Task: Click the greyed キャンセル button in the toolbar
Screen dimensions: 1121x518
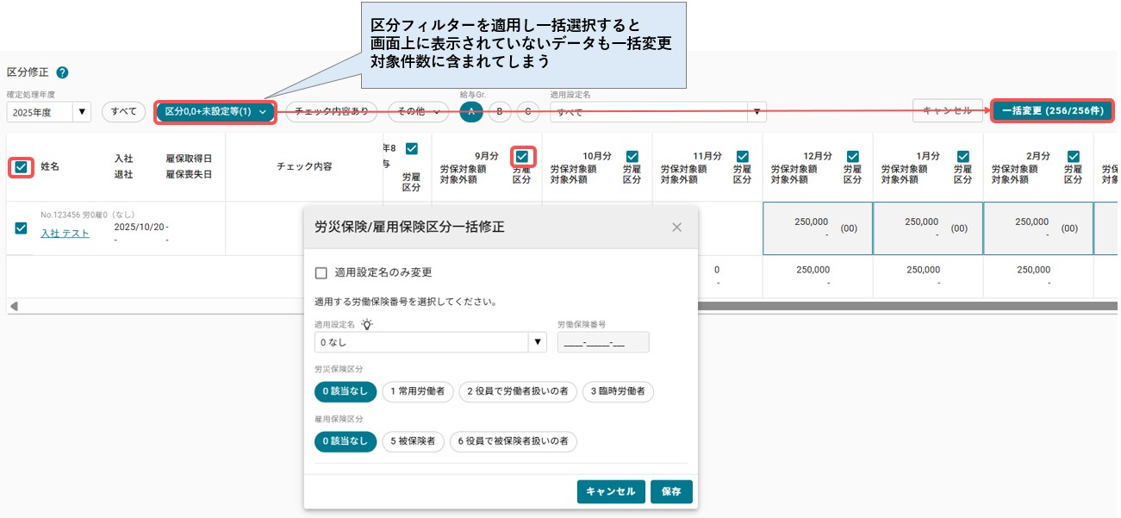Action: (947, 111)
